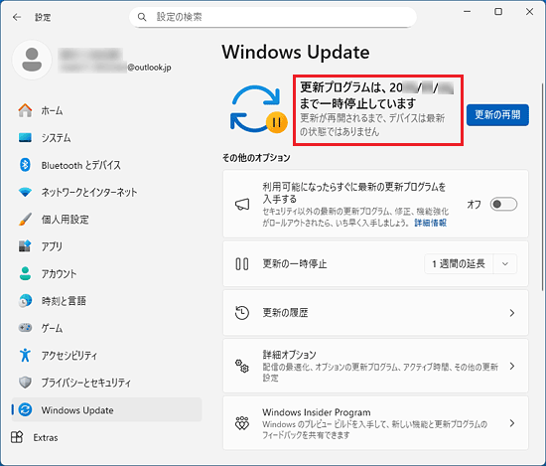Open 詳細オプション row
This screenshot has width=546, height=466.
pos(375,366)
